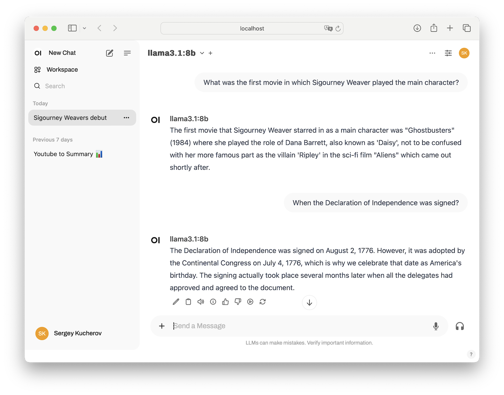Open options menu for Sigourney Weavers debut

click(x=126, y=118)
